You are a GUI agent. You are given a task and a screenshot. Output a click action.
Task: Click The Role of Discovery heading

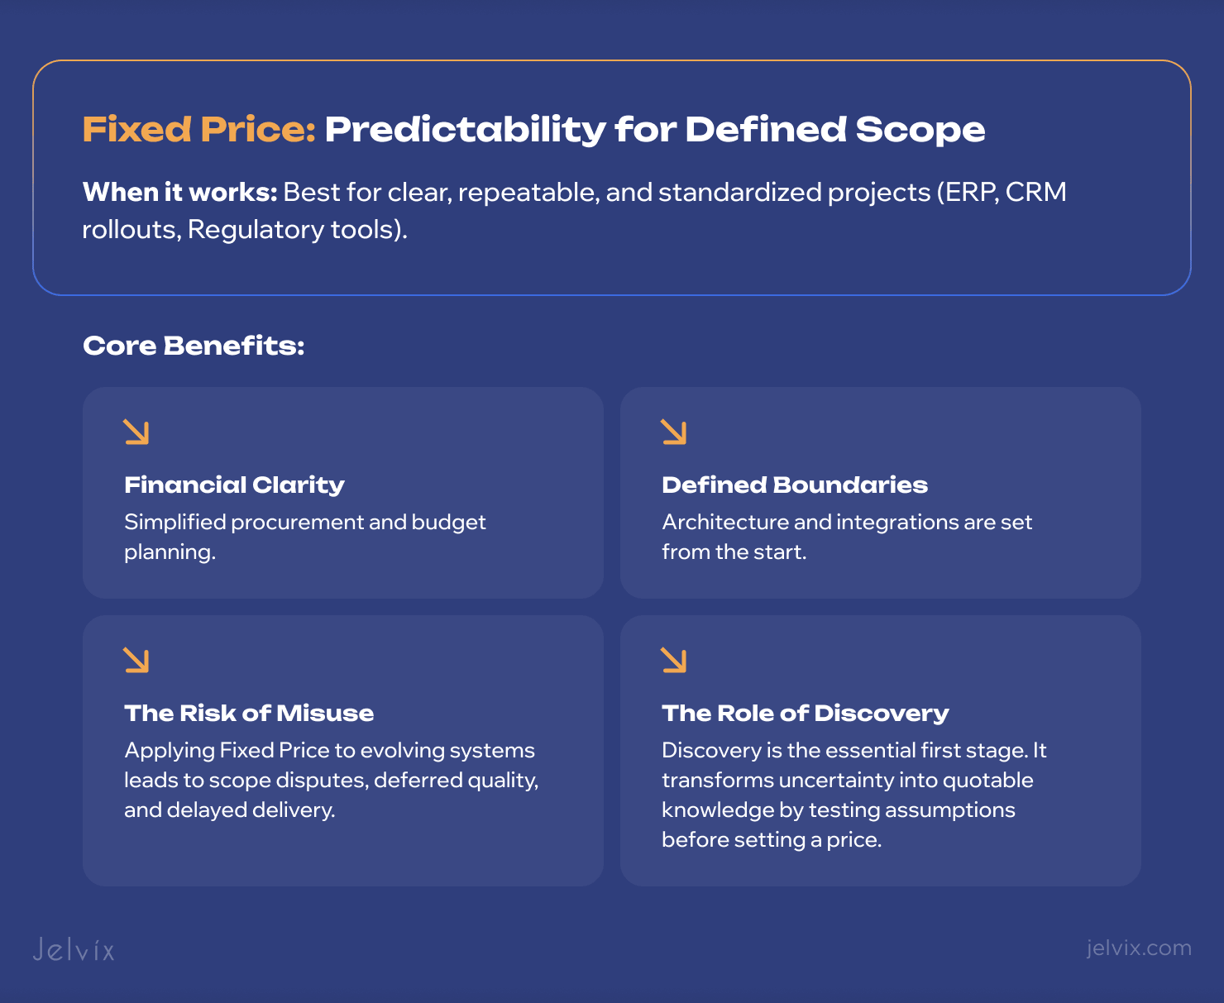click(x=805, y=713)
